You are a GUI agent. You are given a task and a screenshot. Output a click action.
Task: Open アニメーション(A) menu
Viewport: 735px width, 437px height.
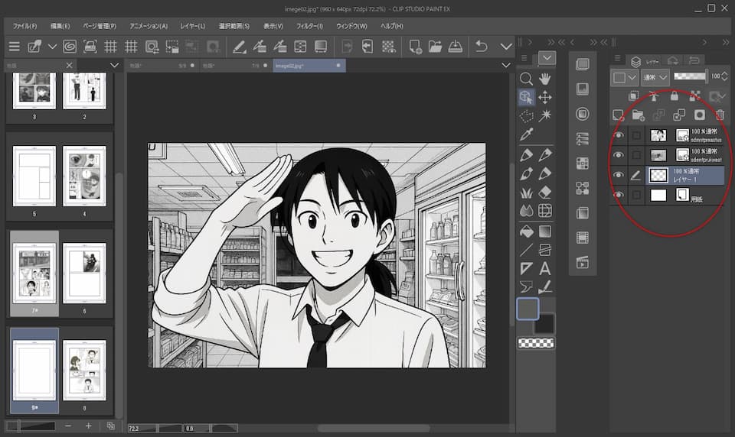click(x=149, y=26)
